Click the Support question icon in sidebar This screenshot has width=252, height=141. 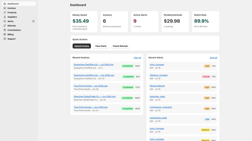pyautogui.click(x=5, y=39)
